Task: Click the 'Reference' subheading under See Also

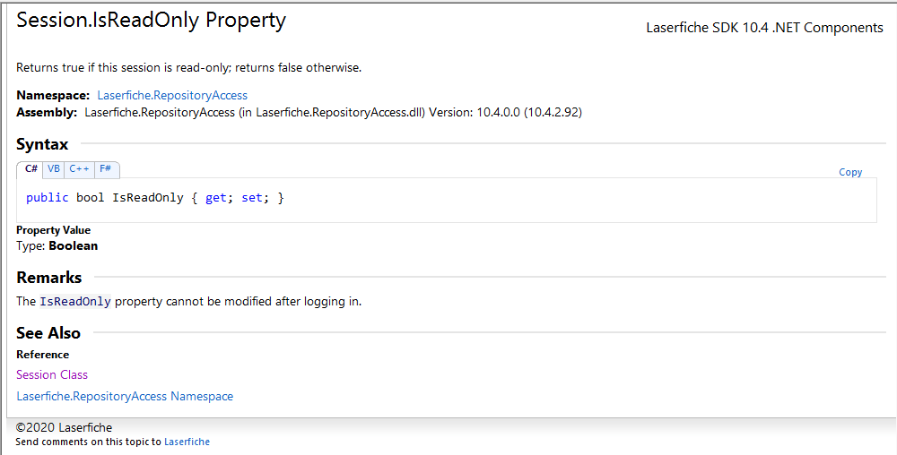Action: coord(42,355)
